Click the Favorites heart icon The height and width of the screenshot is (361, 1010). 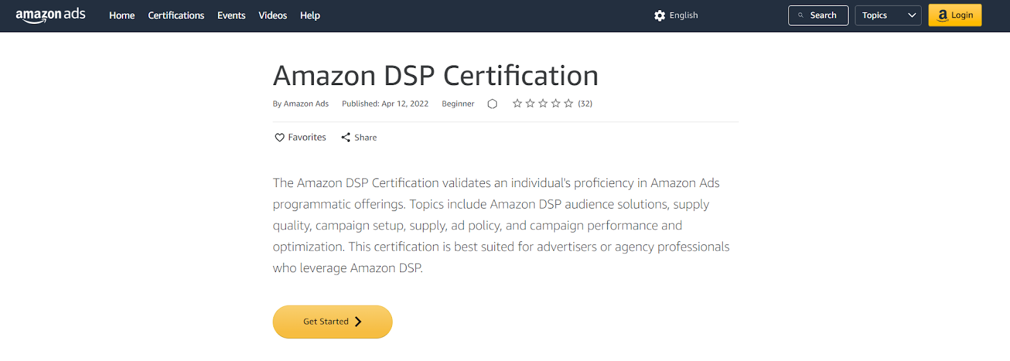[x=280, y=137]
